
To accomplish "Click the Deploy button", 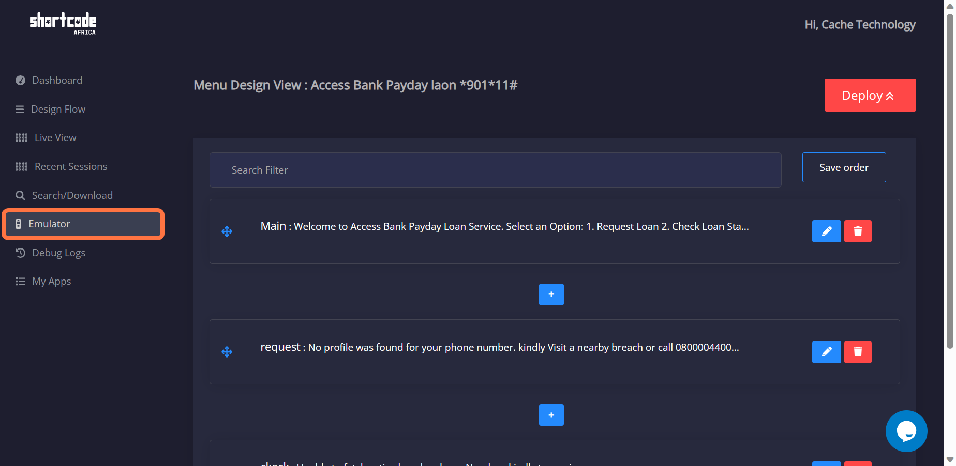I will (870, 95).
